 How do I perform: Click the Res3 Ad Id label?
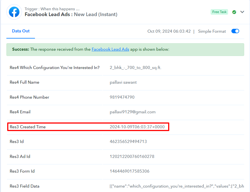(20, 157)
